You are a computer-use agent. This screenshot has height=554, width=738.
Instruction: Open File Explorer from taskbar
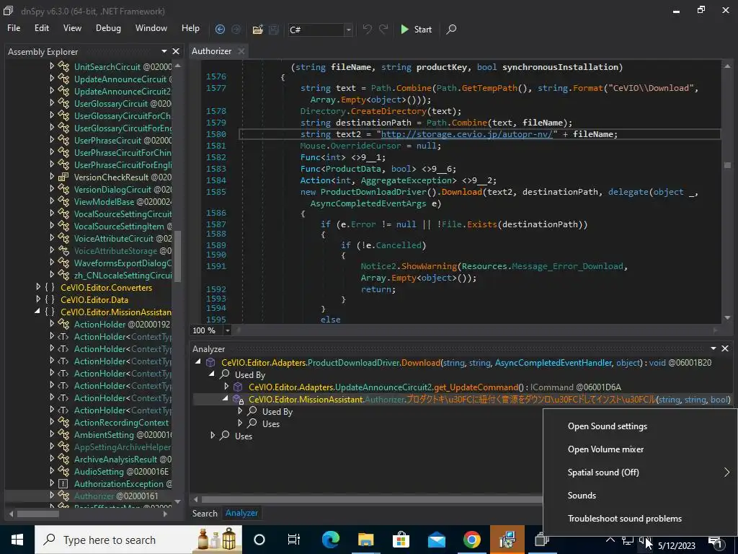click(x=365, y=540)
